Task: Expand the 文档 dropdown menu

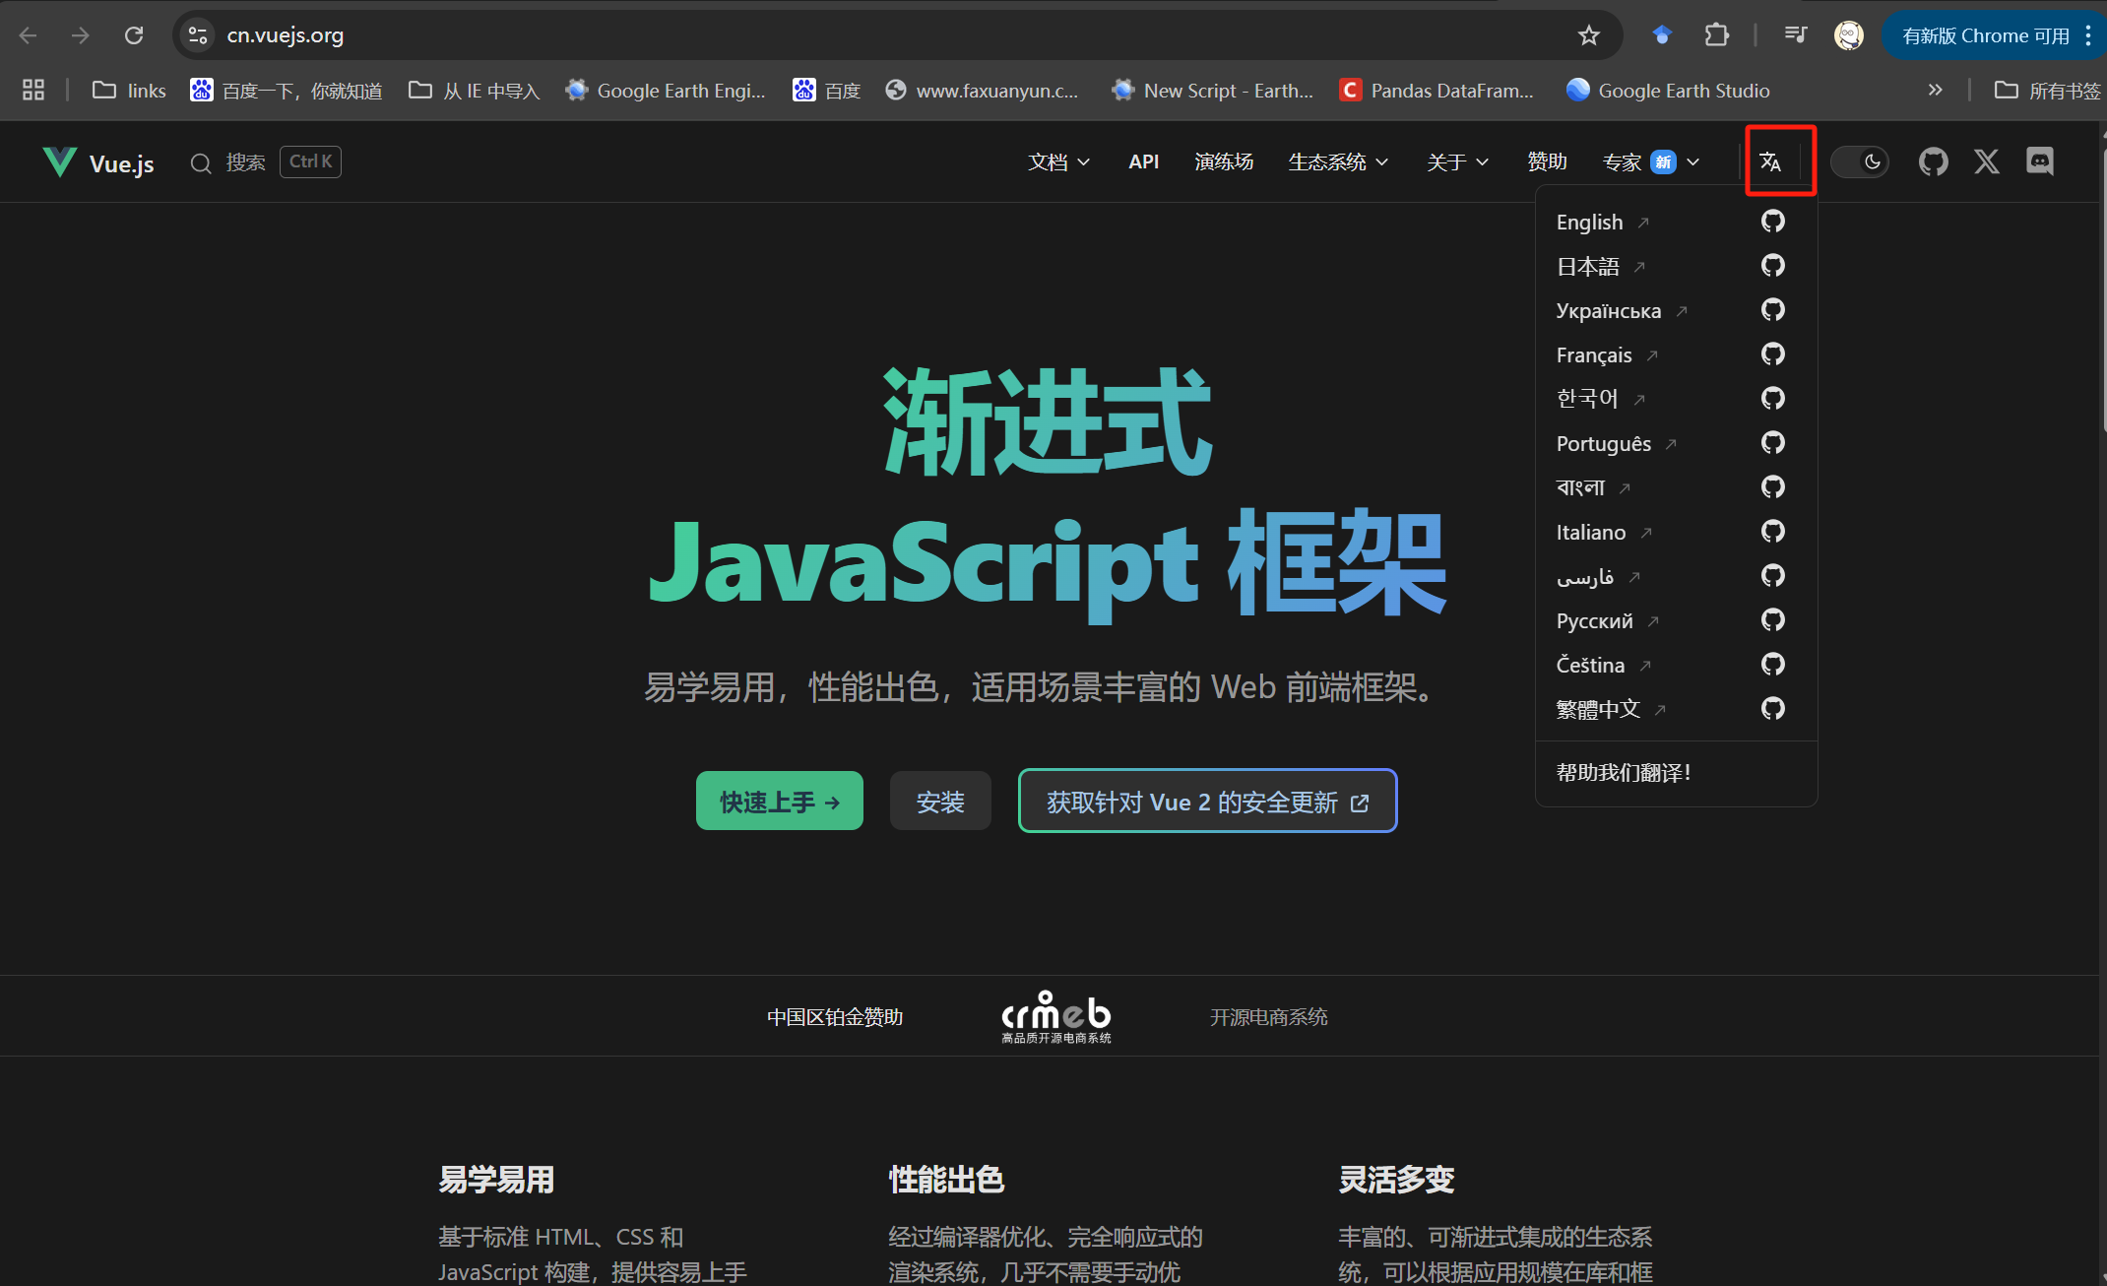Action: (x=1058, y=162)
